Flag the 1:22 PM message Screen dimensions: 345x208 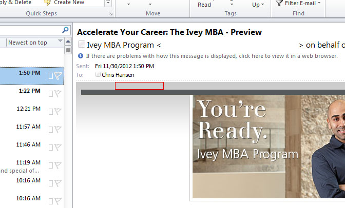click(x=58, y=94)
